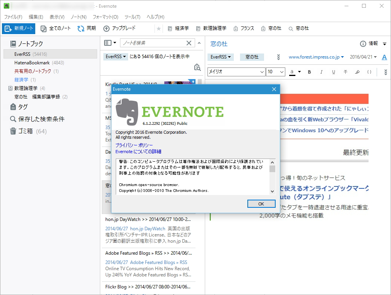Click the search description icon in the note list
The height and width of the screenshot is (295, 391).
click(197, 67)
